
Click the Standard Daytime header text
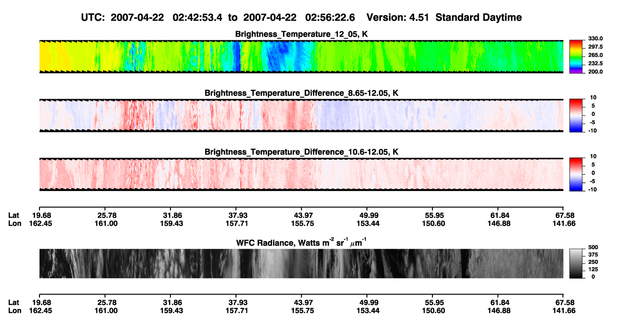click(x=479, y=18)
